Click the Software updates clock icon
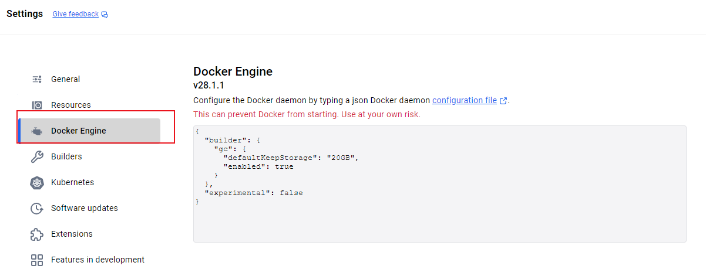 click(37, 208)
